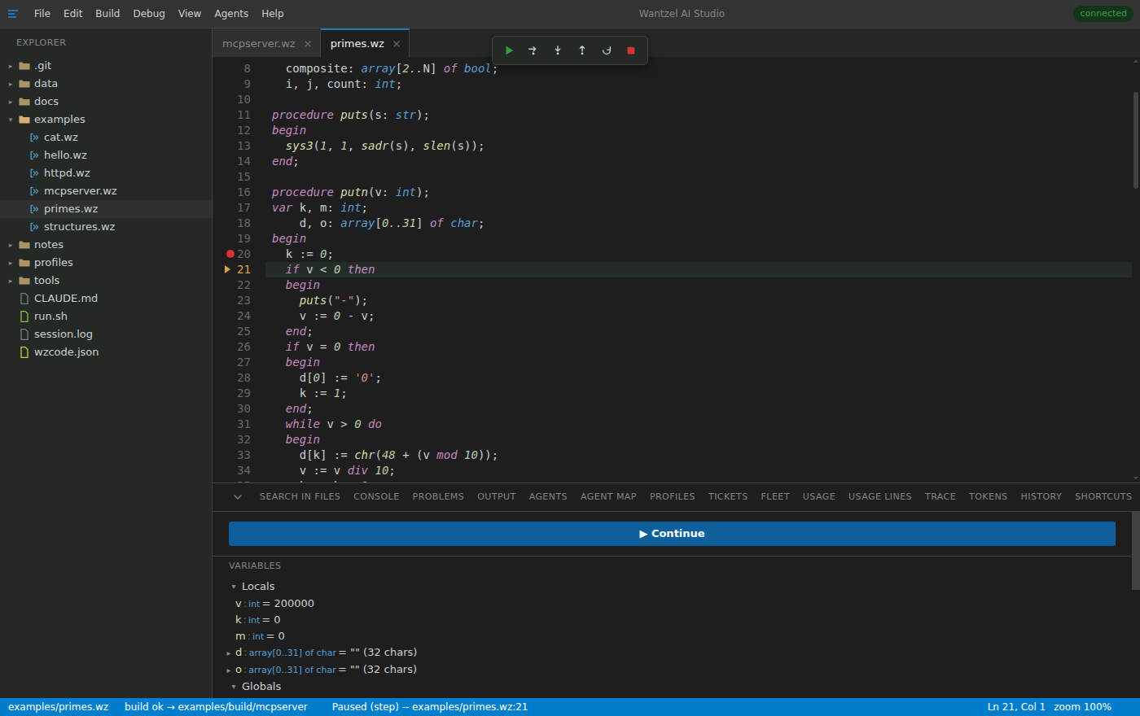Remove the breakpoint on line 20

230,254
